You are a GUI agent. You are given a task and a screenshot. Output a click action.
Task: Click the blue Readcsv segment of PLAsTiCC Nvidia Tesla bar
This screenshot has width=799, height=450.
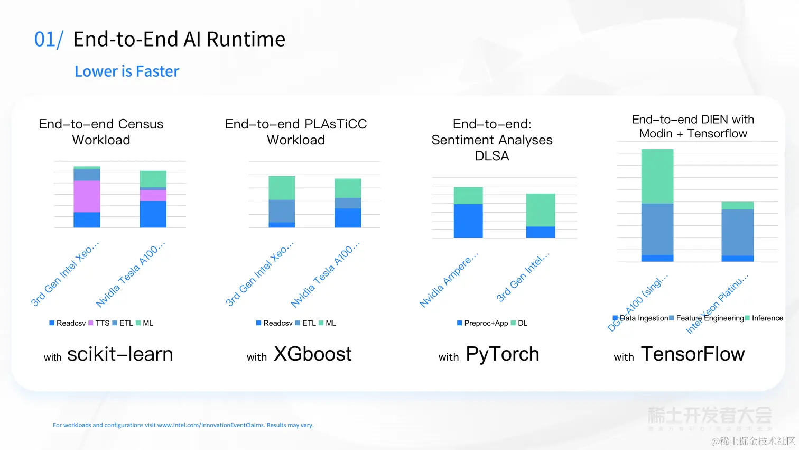(348, 218)
